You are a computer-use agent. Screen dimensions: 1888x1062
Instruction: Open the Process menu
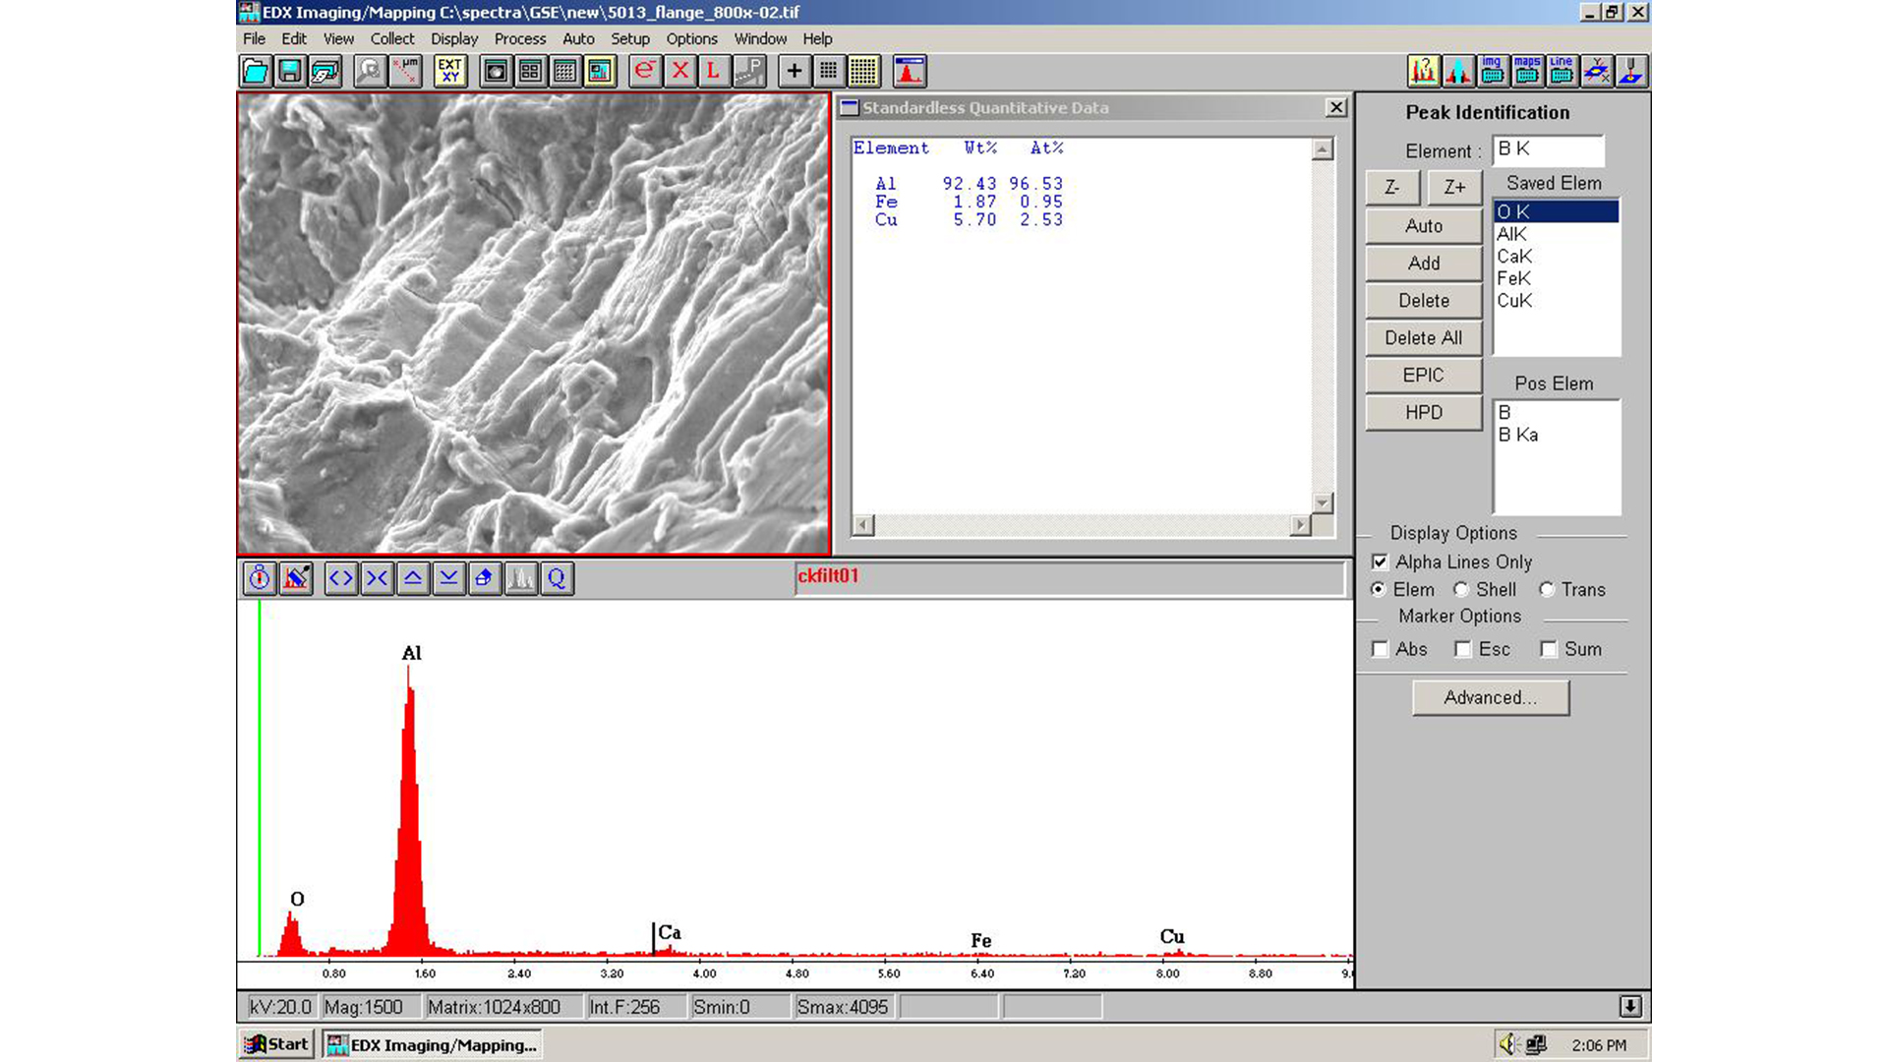[519, 39]
